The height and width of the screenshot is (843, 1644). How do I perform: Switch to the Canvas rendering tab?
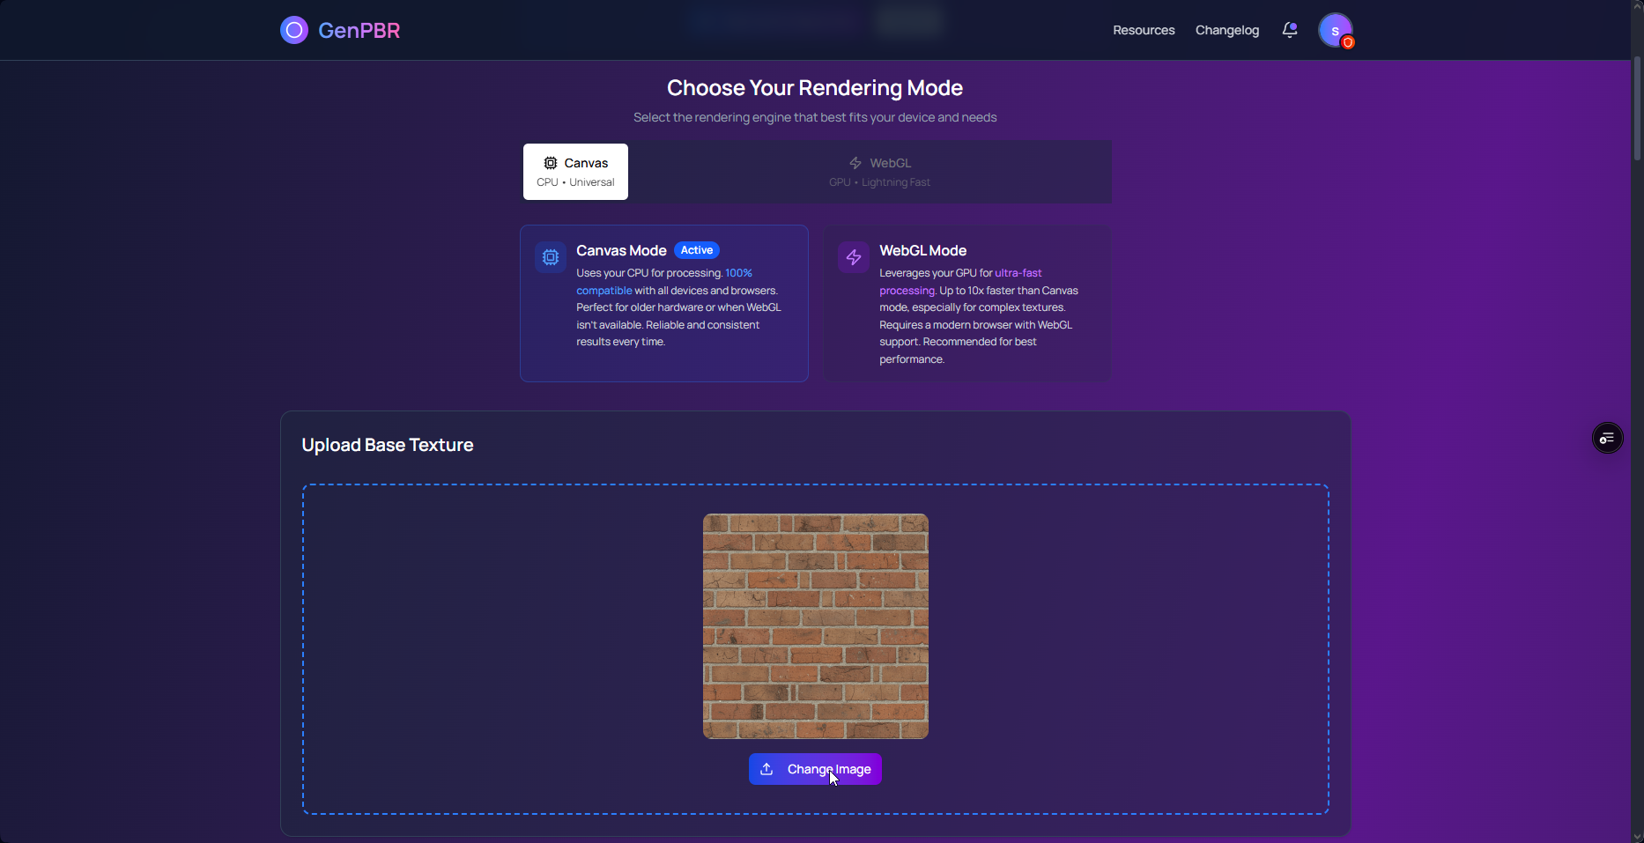click(575, 172)
